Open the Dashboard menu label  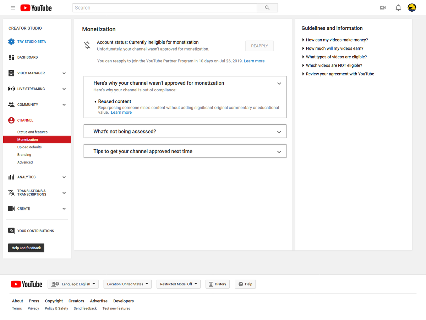click(x=28, y=57)
